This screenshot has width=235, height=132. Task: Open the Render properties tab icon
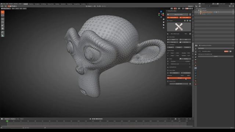coord(196,52)
